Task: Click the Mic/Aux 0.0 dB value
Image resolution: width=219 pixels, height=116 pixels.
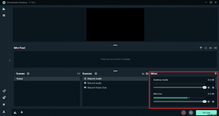Action: tap(211, 94)
